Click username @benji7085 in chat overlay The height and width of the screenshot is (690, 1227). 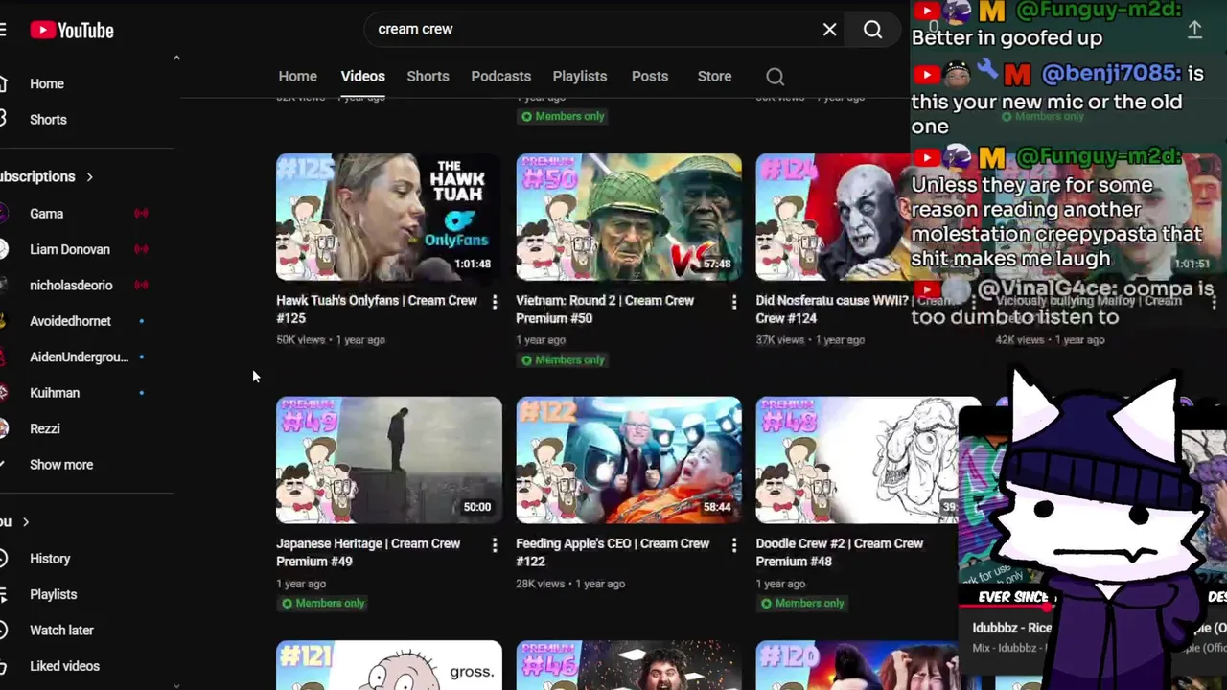[x=1110, y=74]
